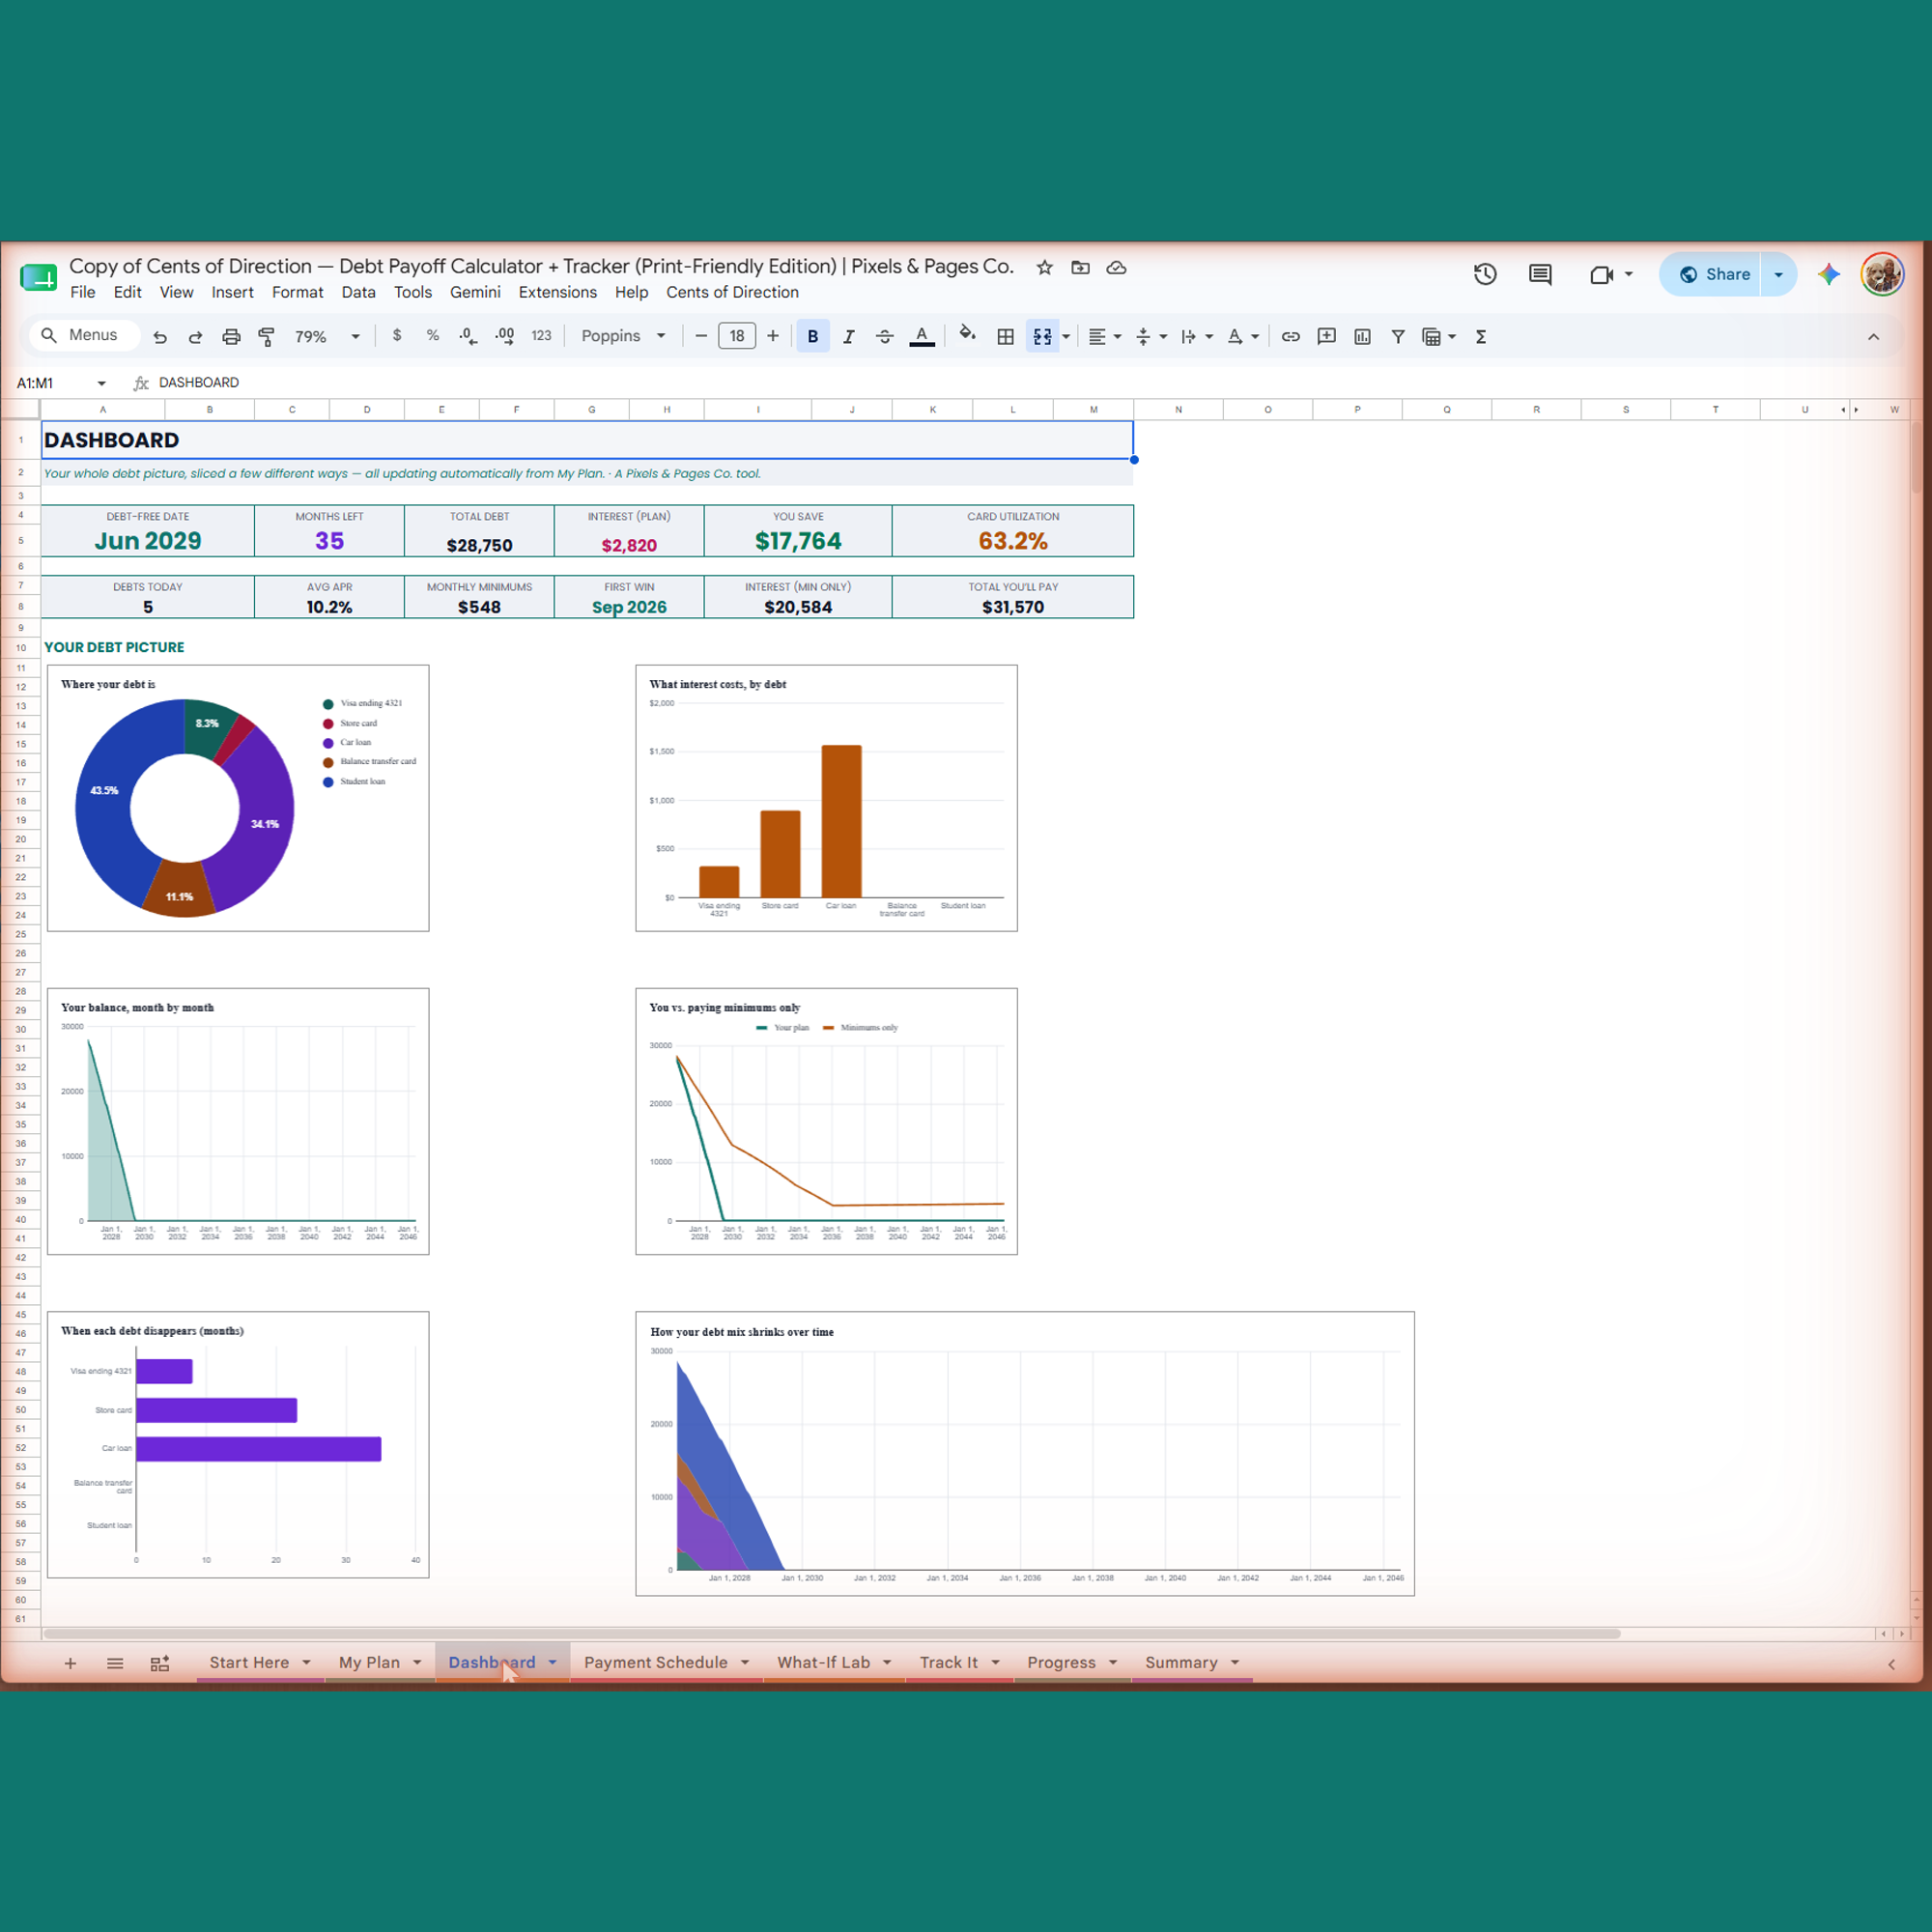
Task: Open the File menu
Action: (83, 292)
